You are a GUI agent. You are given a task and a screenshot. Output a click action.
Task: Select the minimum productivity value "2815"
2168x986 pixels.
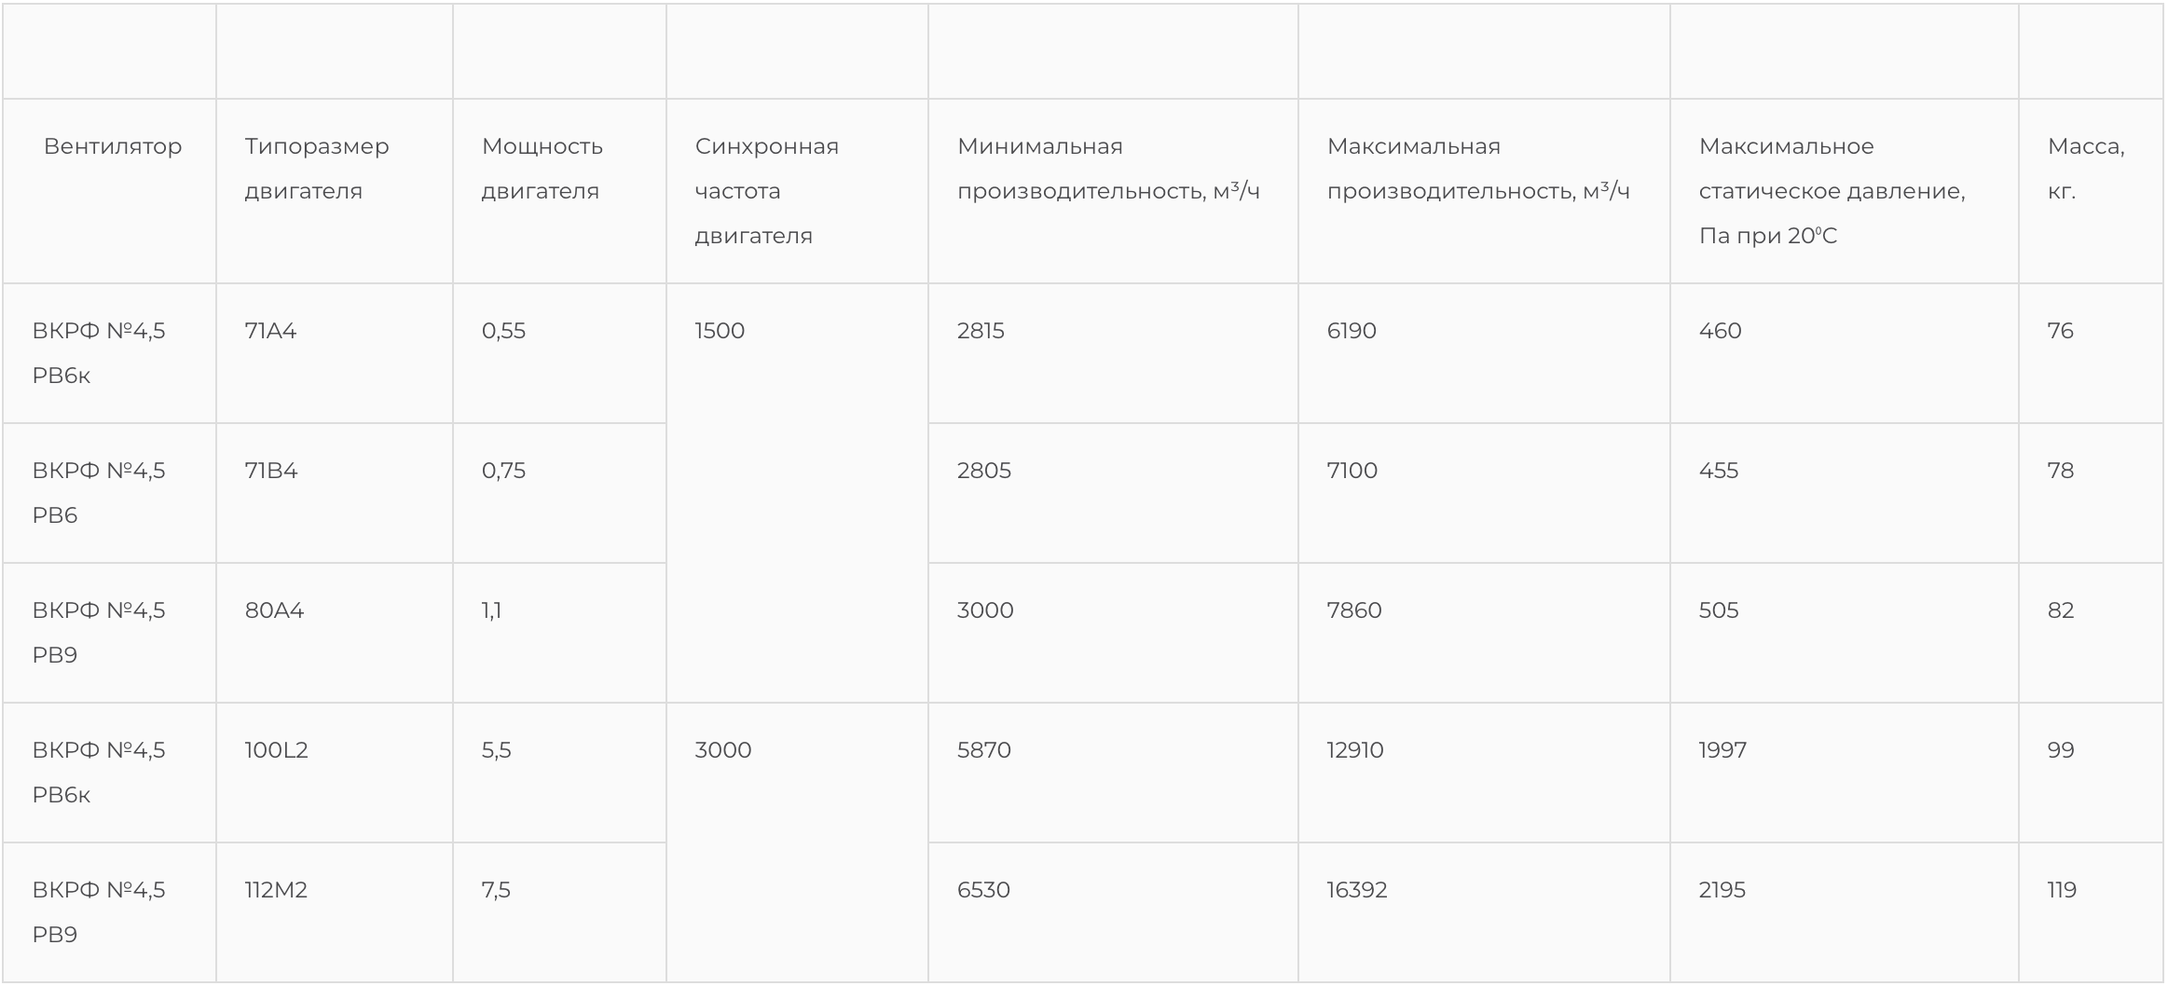(981, 331)
